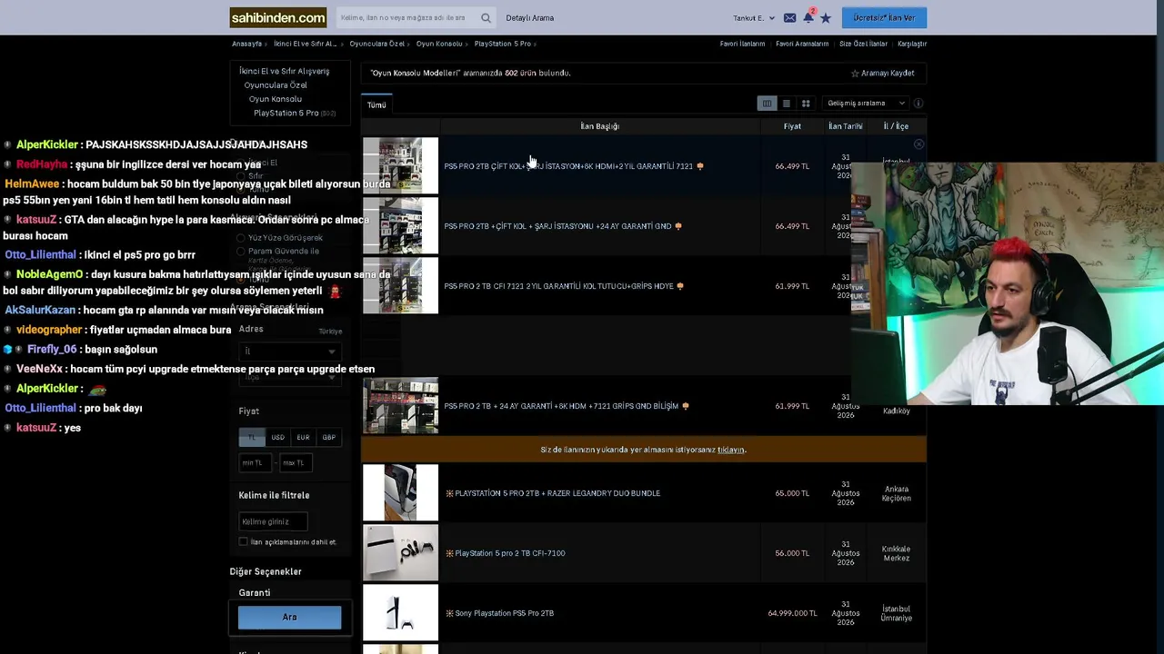This screenshot has height=654, width=1164.
Task: Select PlayStation 5 Pro in category tree
Action: coord(286,113)
